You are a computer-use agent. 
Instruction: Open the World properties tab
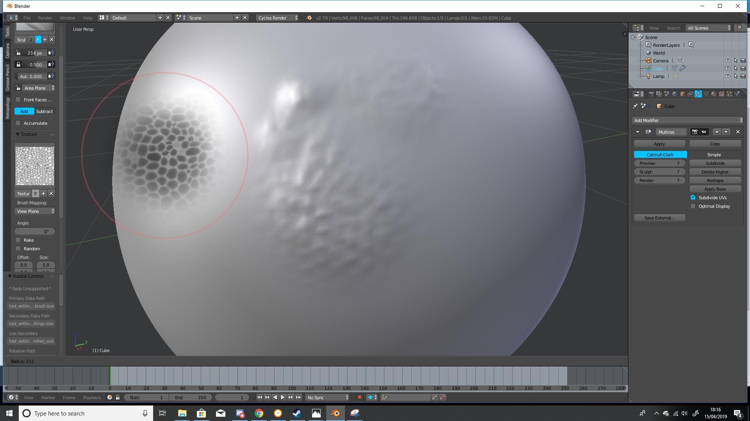pos(675,94)
